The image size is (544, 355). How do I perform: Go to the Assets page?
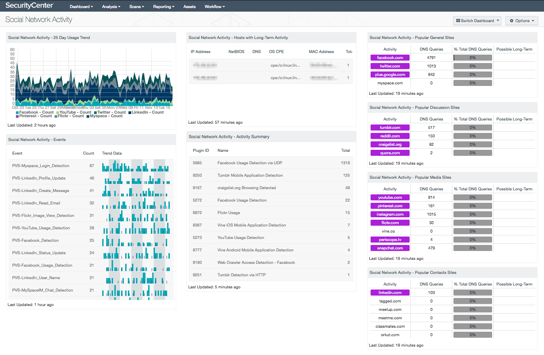click(x=190, y=7)
